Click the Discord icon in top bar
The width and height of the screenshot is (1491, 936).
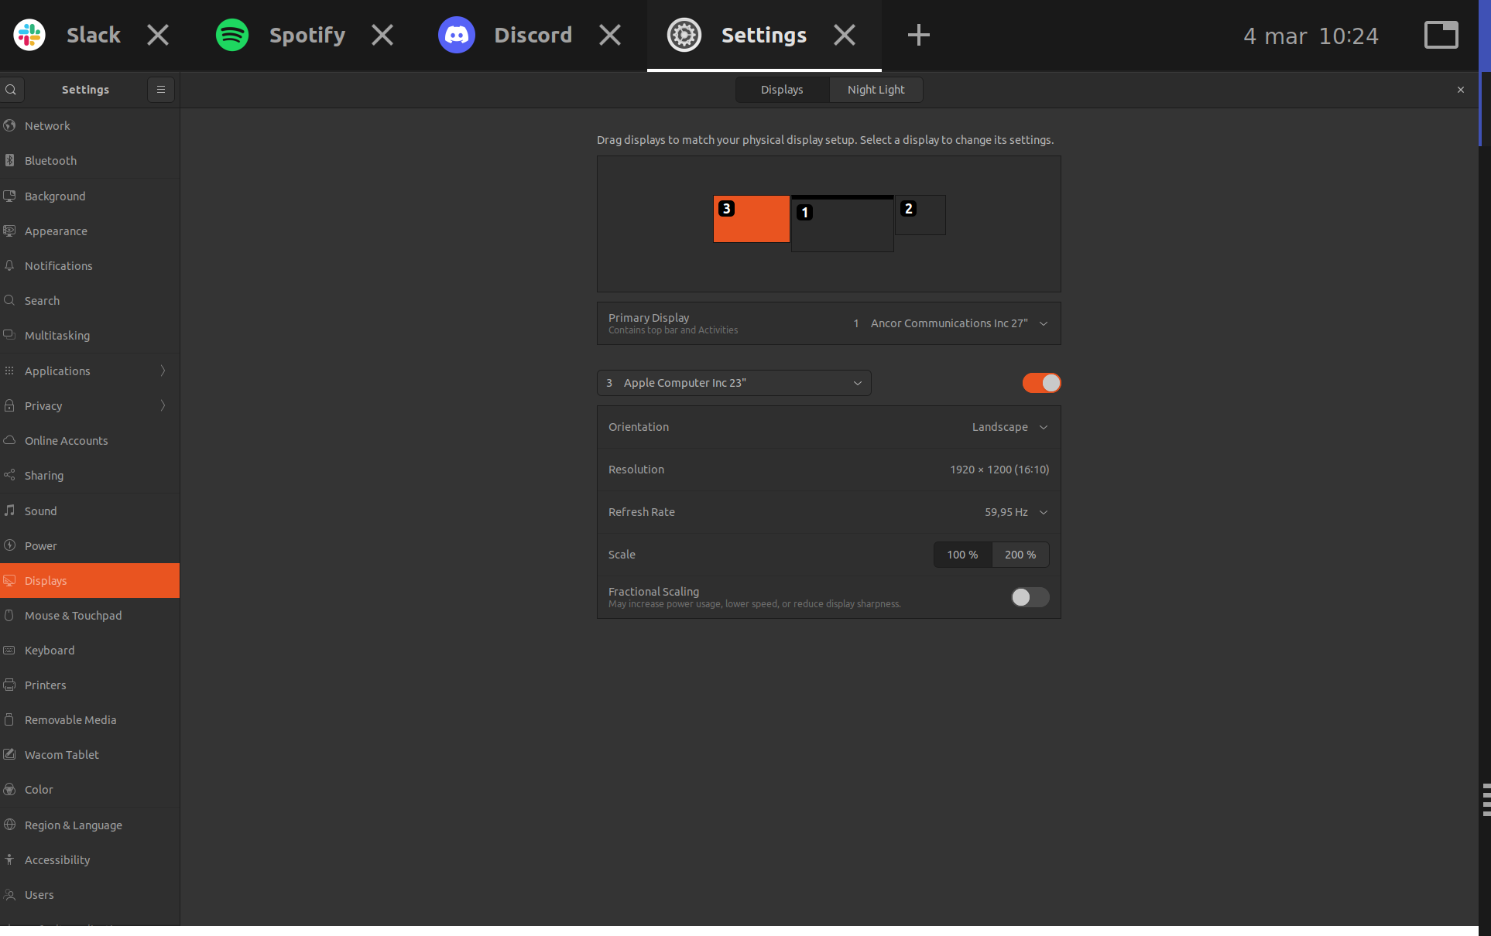click(x=456, y=35)
